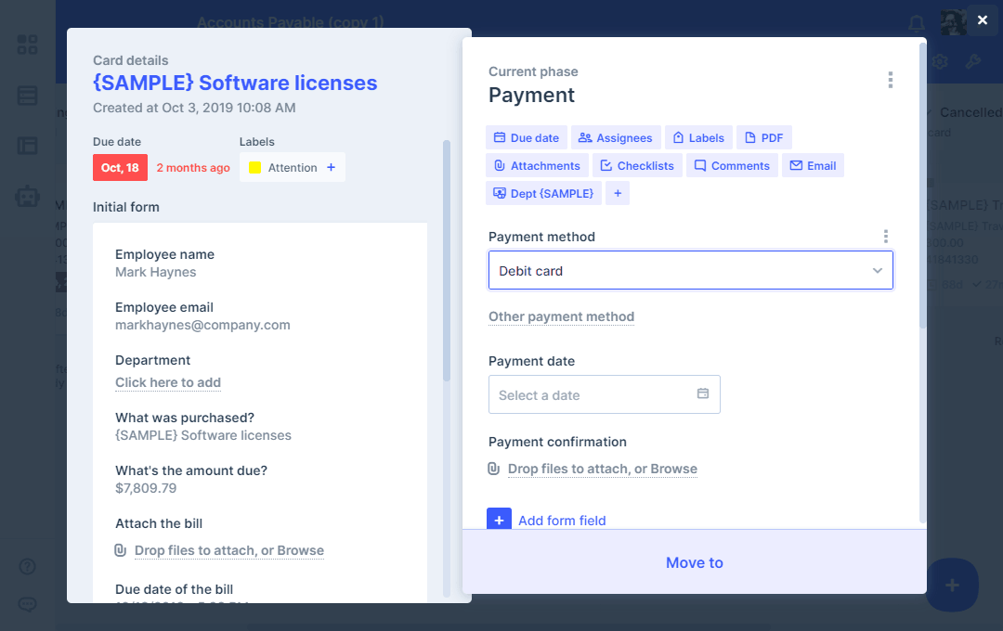Click the plus button next to Dept {SAMPLE}
Image resolution: width=1003 pixels, height=631 pixels.
pos(618,193)
